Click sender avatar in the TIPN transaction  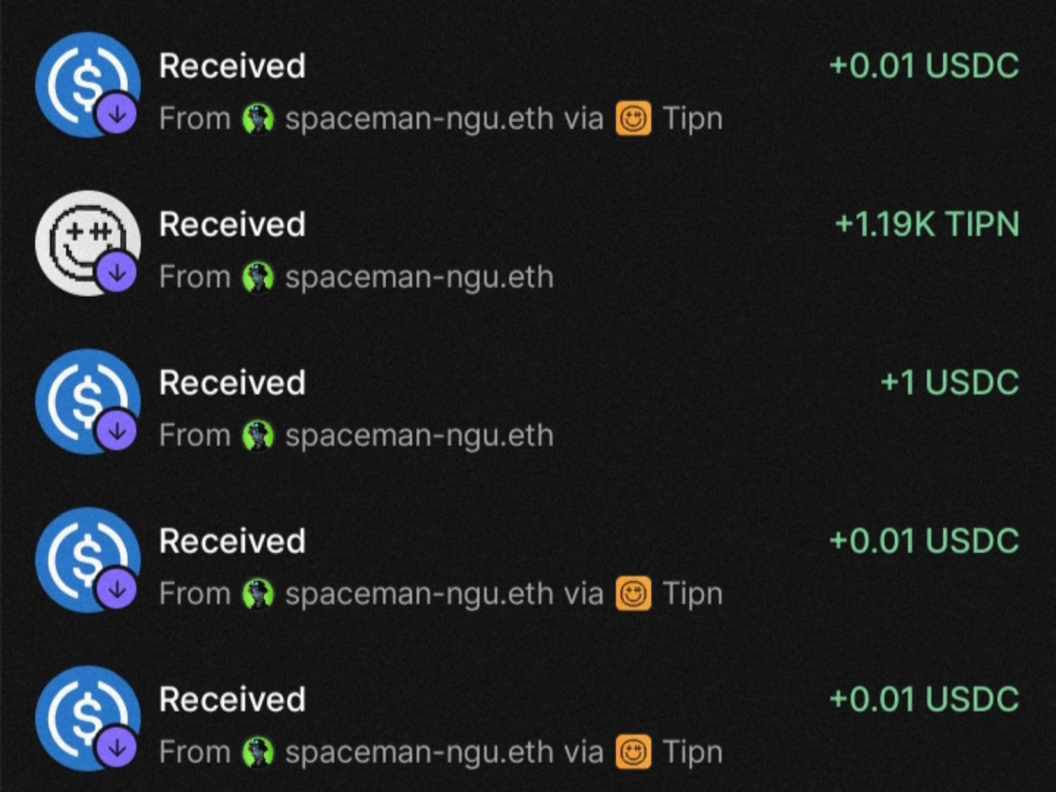pos(258,277)
